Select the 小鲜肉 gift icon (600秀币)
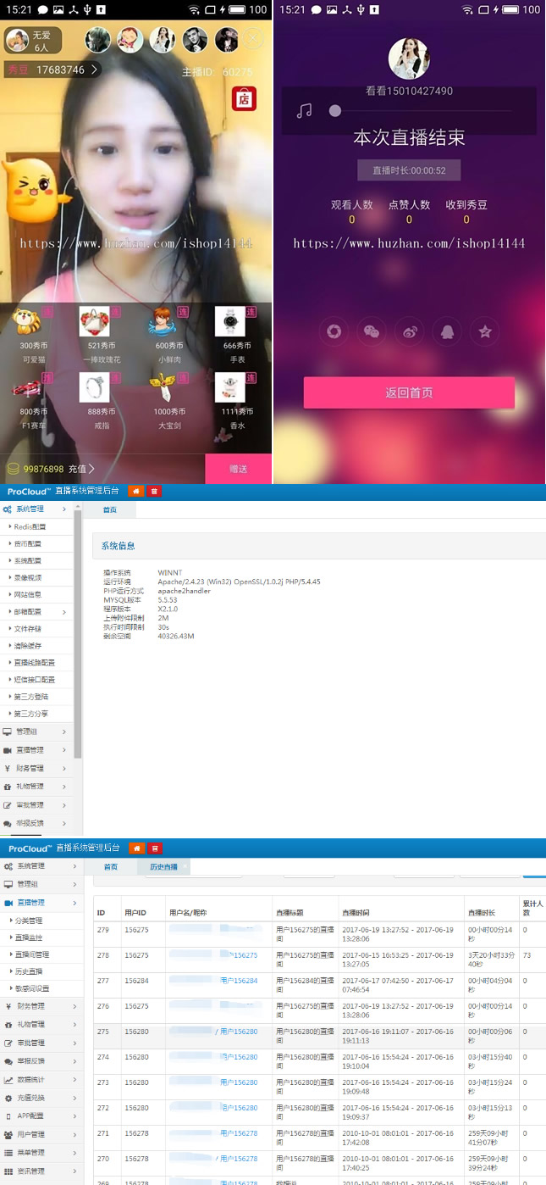 click(x=163, y=322)
